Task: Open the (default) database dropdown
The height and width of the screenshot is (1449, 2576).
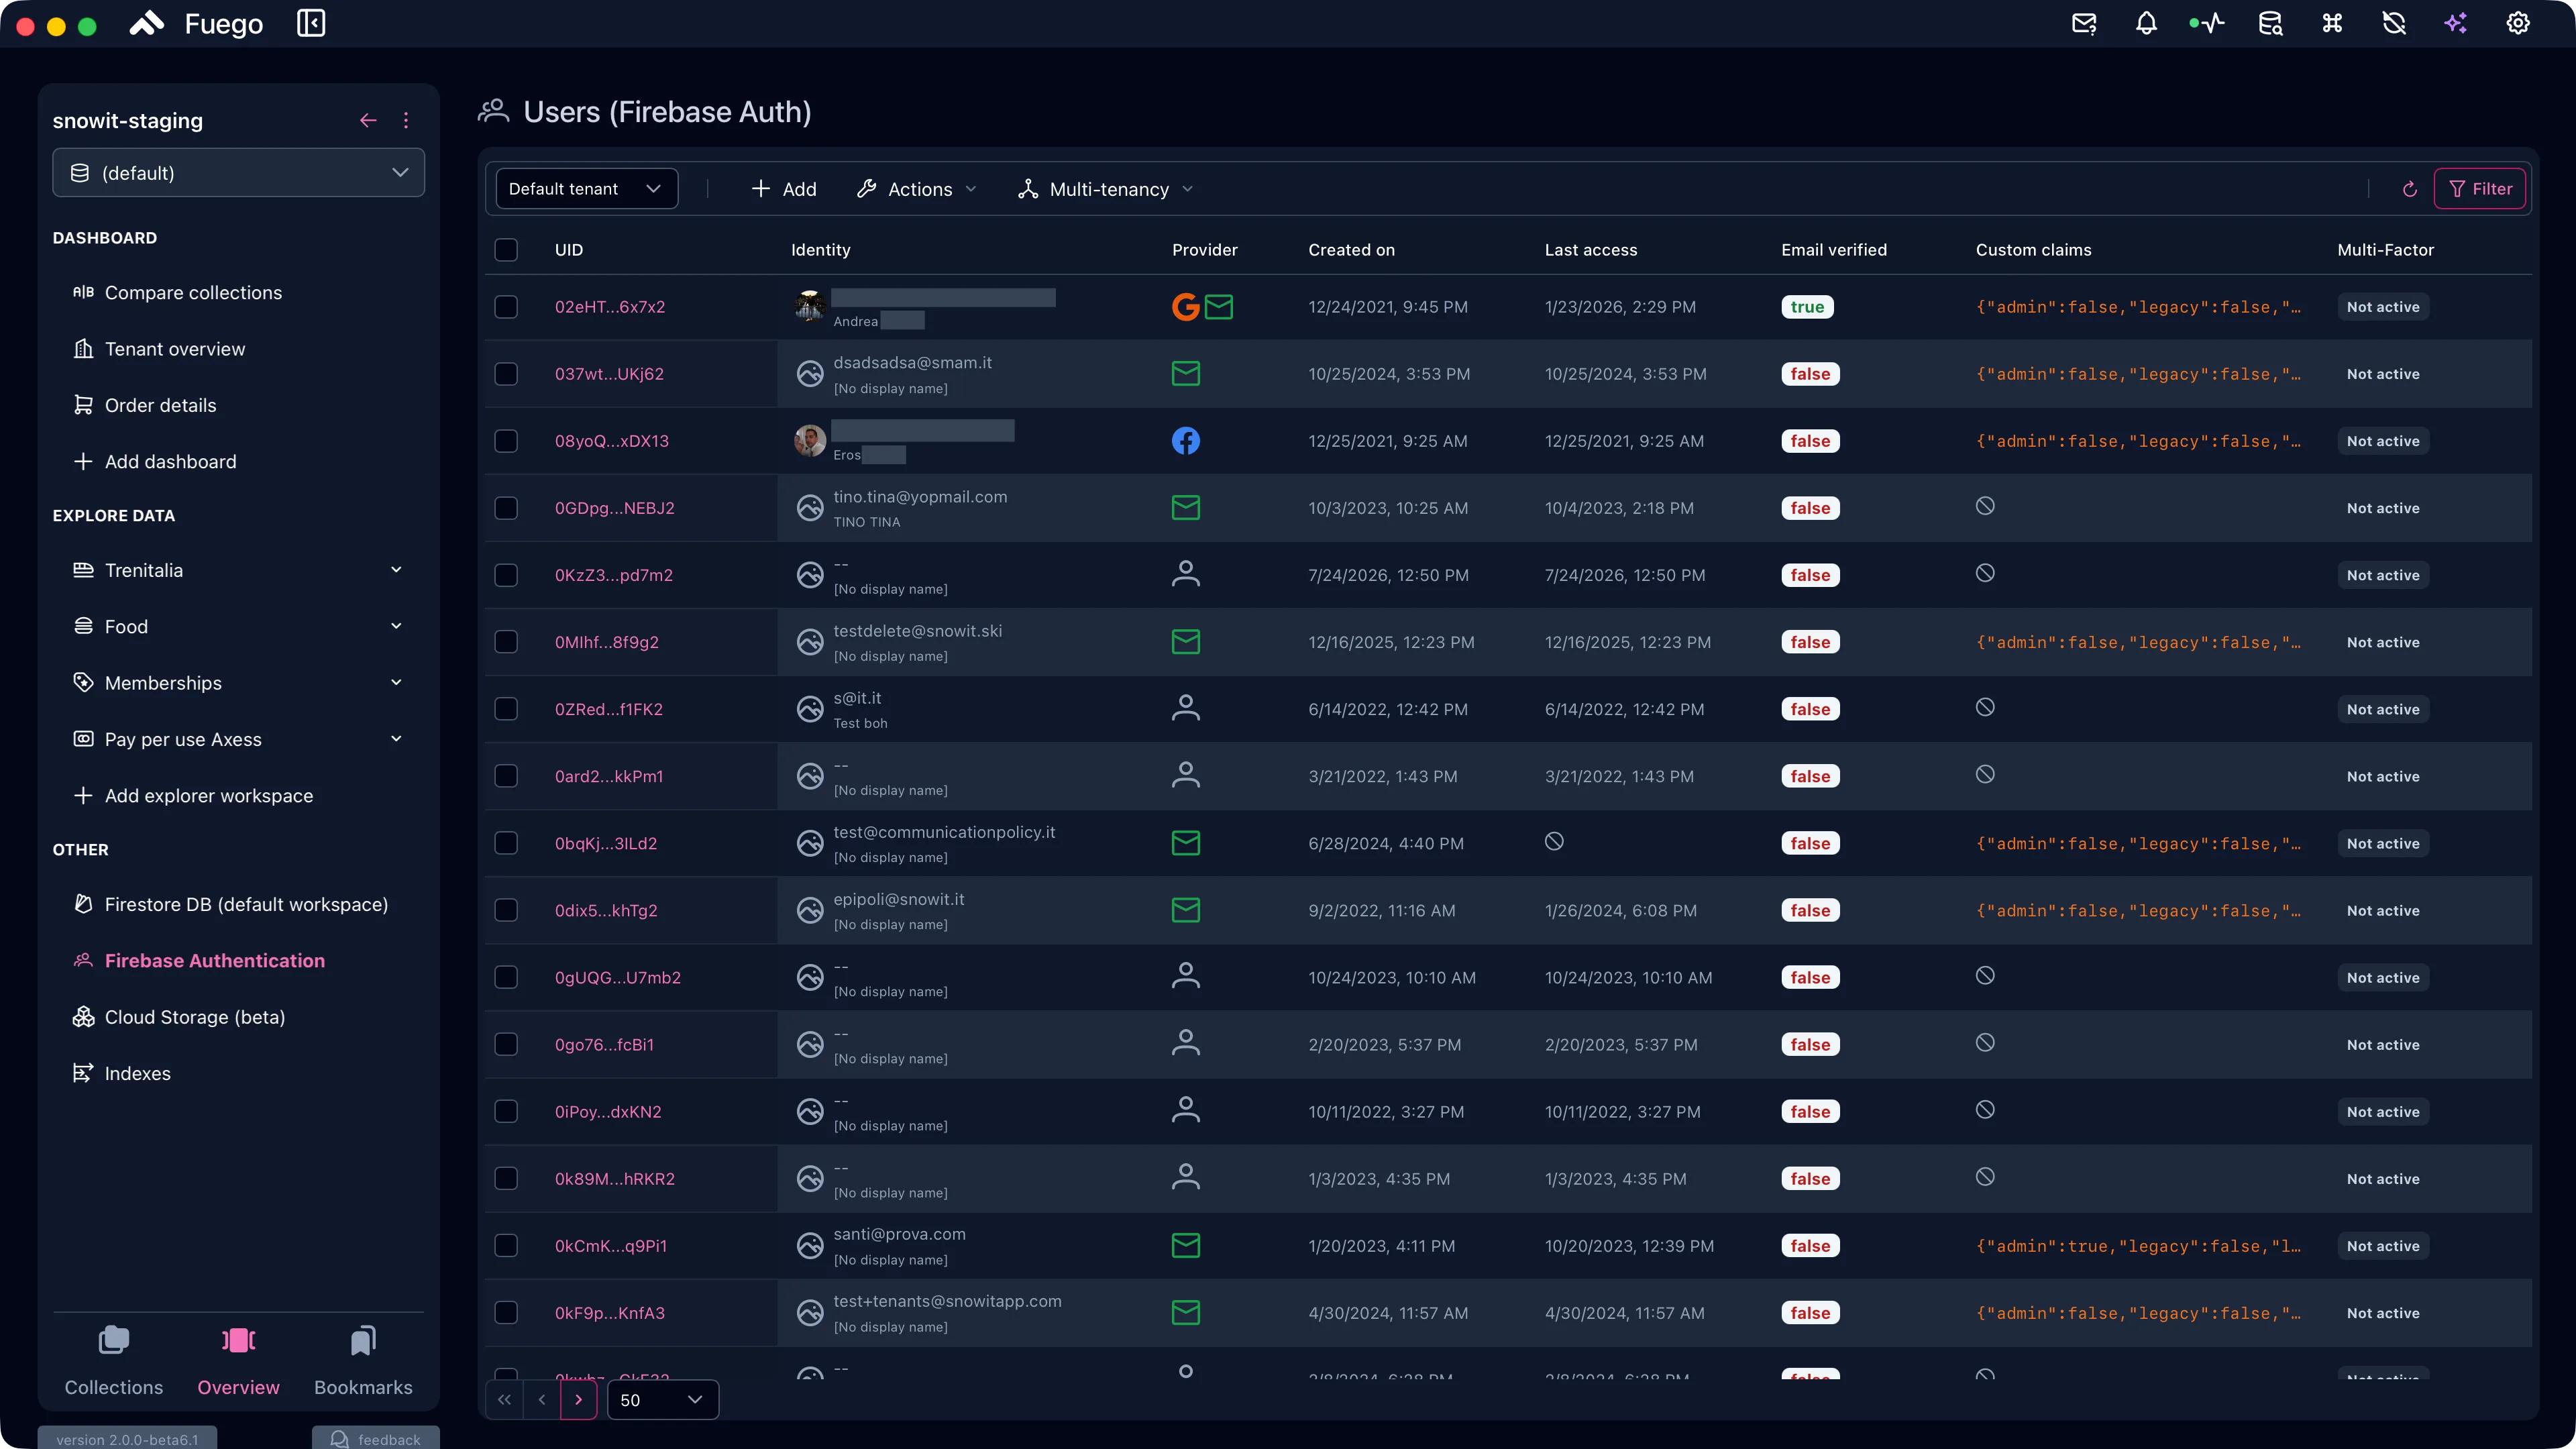Action: [238, 173]
